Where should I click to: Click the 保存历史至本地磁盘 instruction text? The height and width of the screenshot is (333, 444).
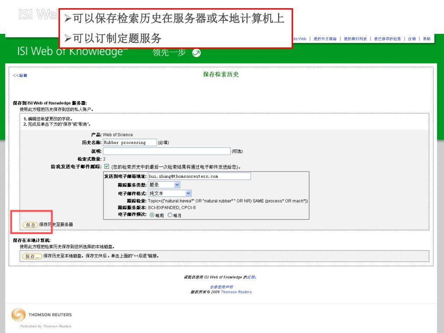click(x=101, y=256)
